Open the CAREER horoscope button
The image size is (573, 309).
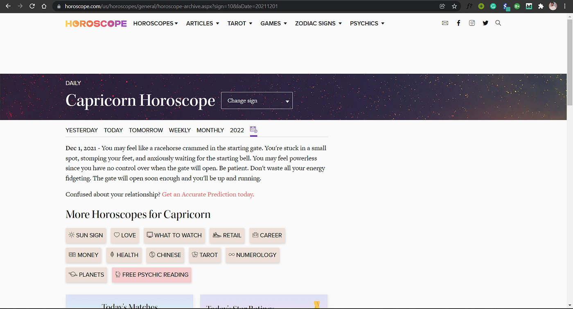(267, 235)
